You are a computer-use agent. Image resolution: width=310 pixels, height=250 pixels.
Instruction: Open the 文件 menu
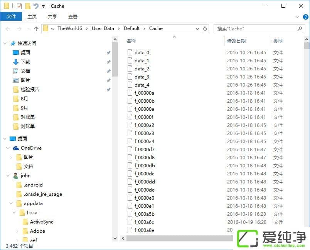(11, 17)
